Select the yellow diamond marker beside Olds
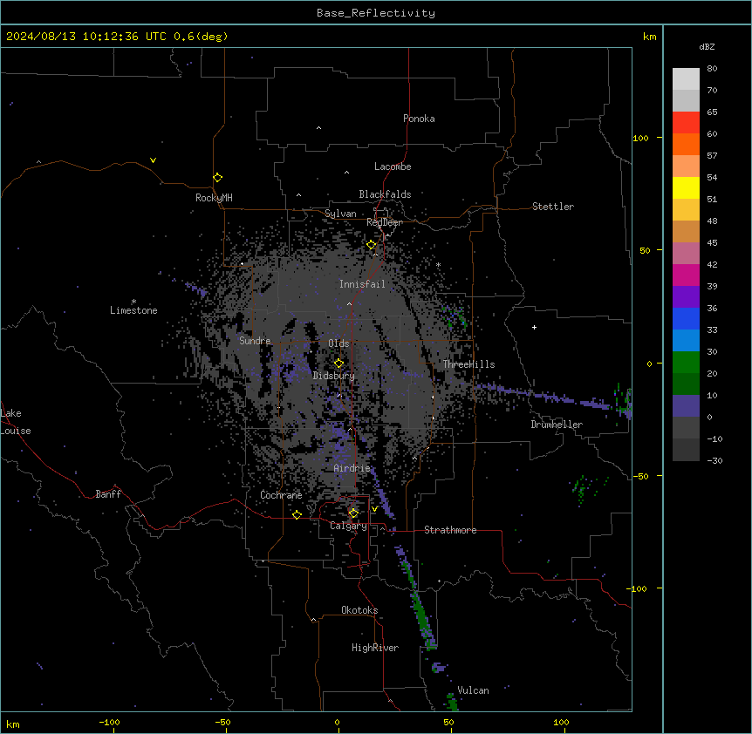Viewport: 752px width, 734px height. coord(338,363)
